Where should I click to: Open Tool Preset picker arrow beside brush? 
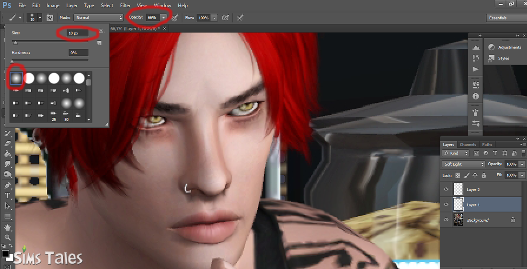coord(20,17)
